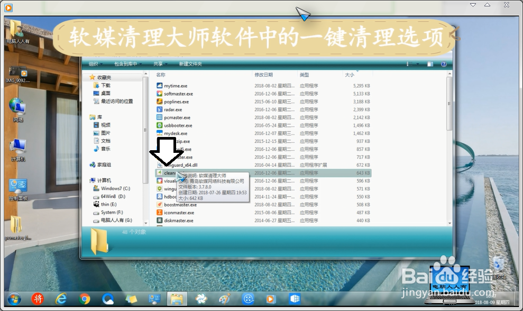This screenshot has width=523, height=311.
Task: Open 音乐 library in navigation pane
Action: point(105,149)
